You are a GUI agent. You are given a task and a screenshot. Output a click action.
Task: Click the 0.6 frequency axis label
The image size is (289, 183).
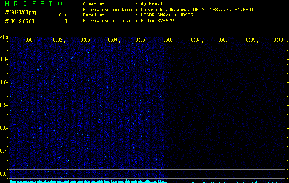click(4, 174)
